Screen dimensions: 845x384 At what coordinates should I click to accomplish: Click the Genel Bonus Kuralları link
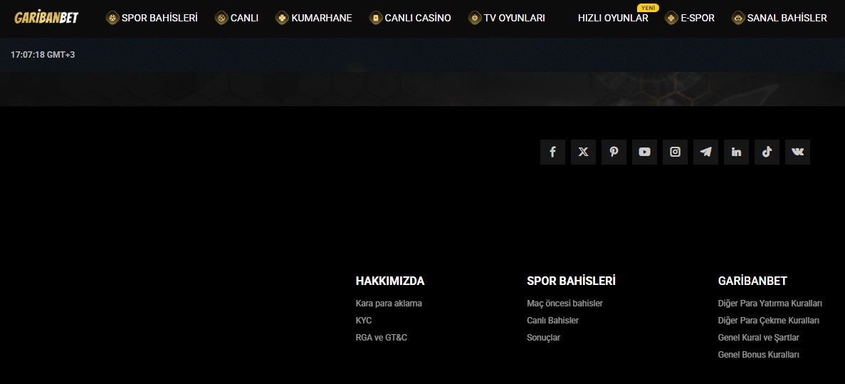(759, 355)
